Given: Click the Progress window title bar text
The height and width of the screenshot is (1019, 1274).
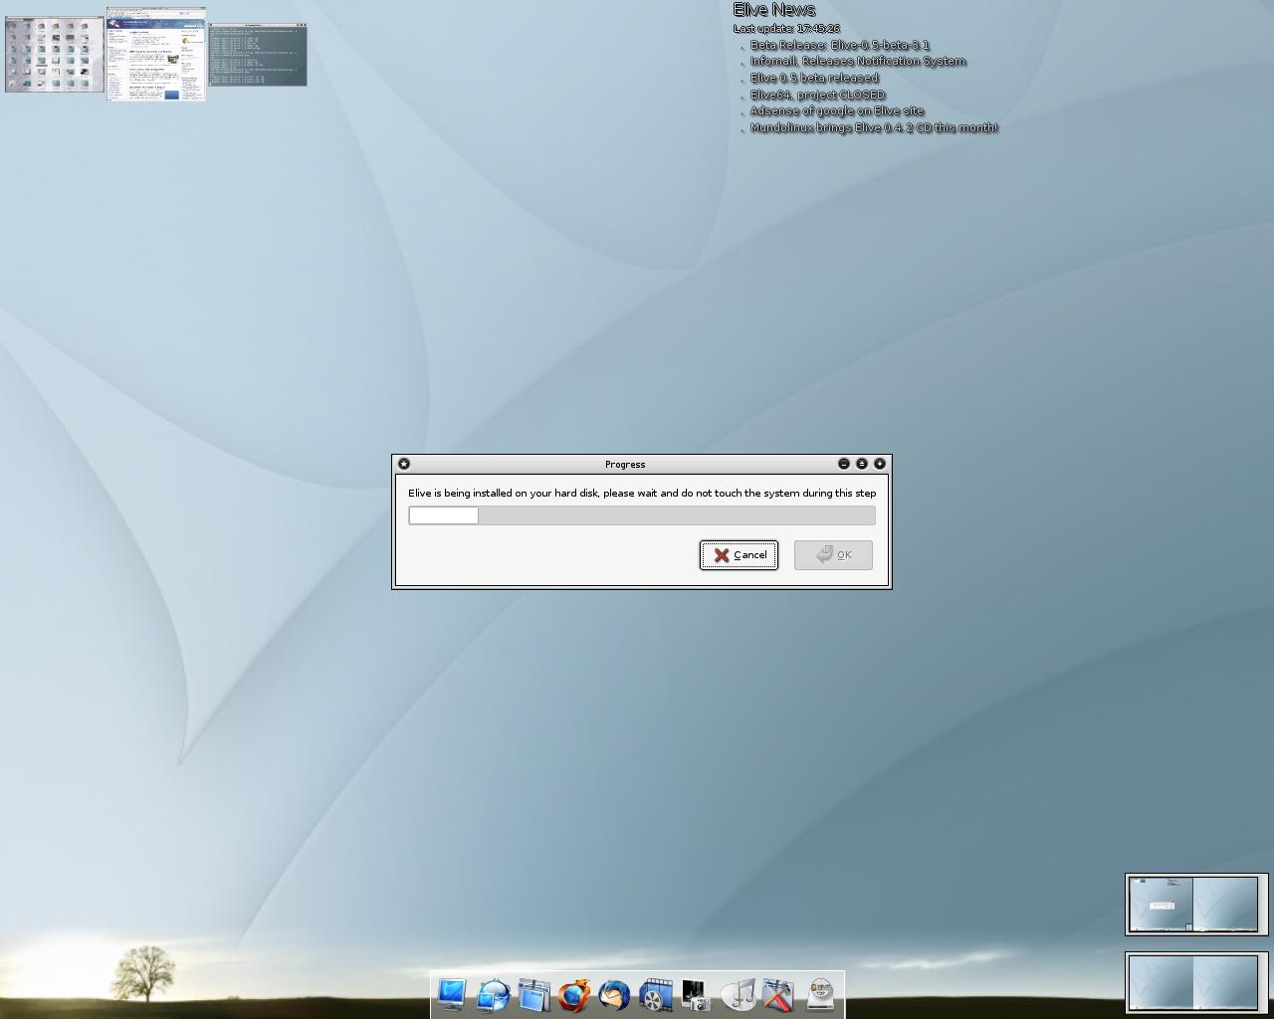Looking at the screenshot, I should click(625, 465).
